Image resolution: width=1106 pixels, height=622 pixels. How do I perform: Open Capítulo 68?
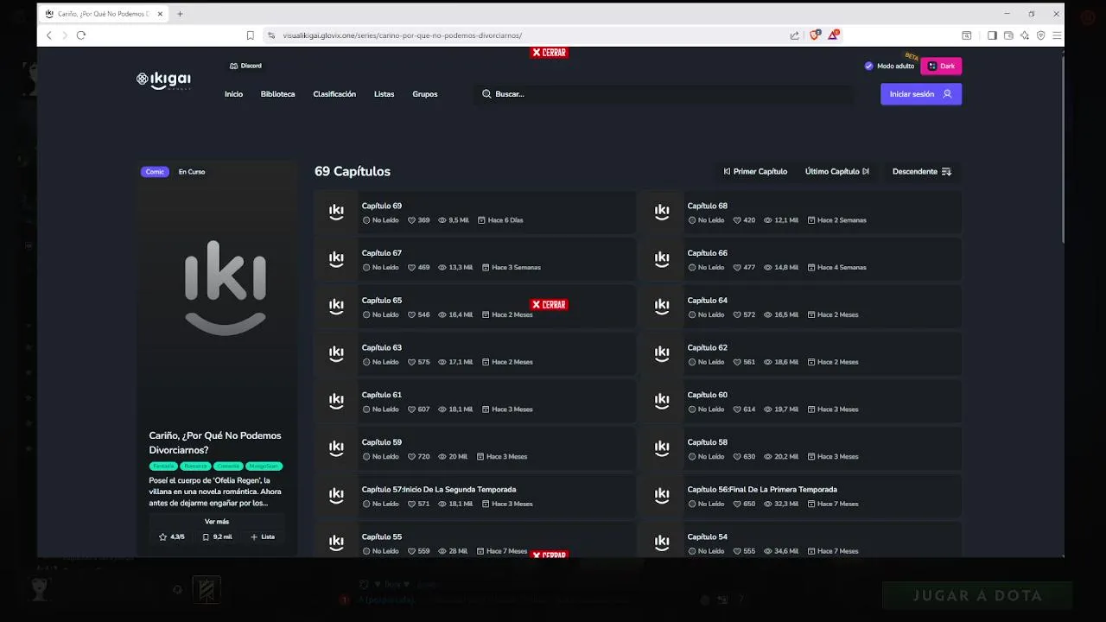[x=707, y=206]
